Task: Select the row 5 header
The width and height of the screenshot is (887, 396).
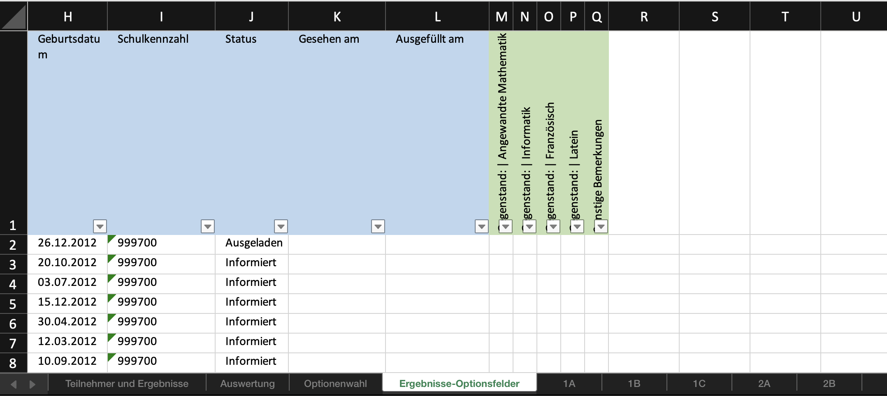Action: pyautogui.click(x=13, y=304)
